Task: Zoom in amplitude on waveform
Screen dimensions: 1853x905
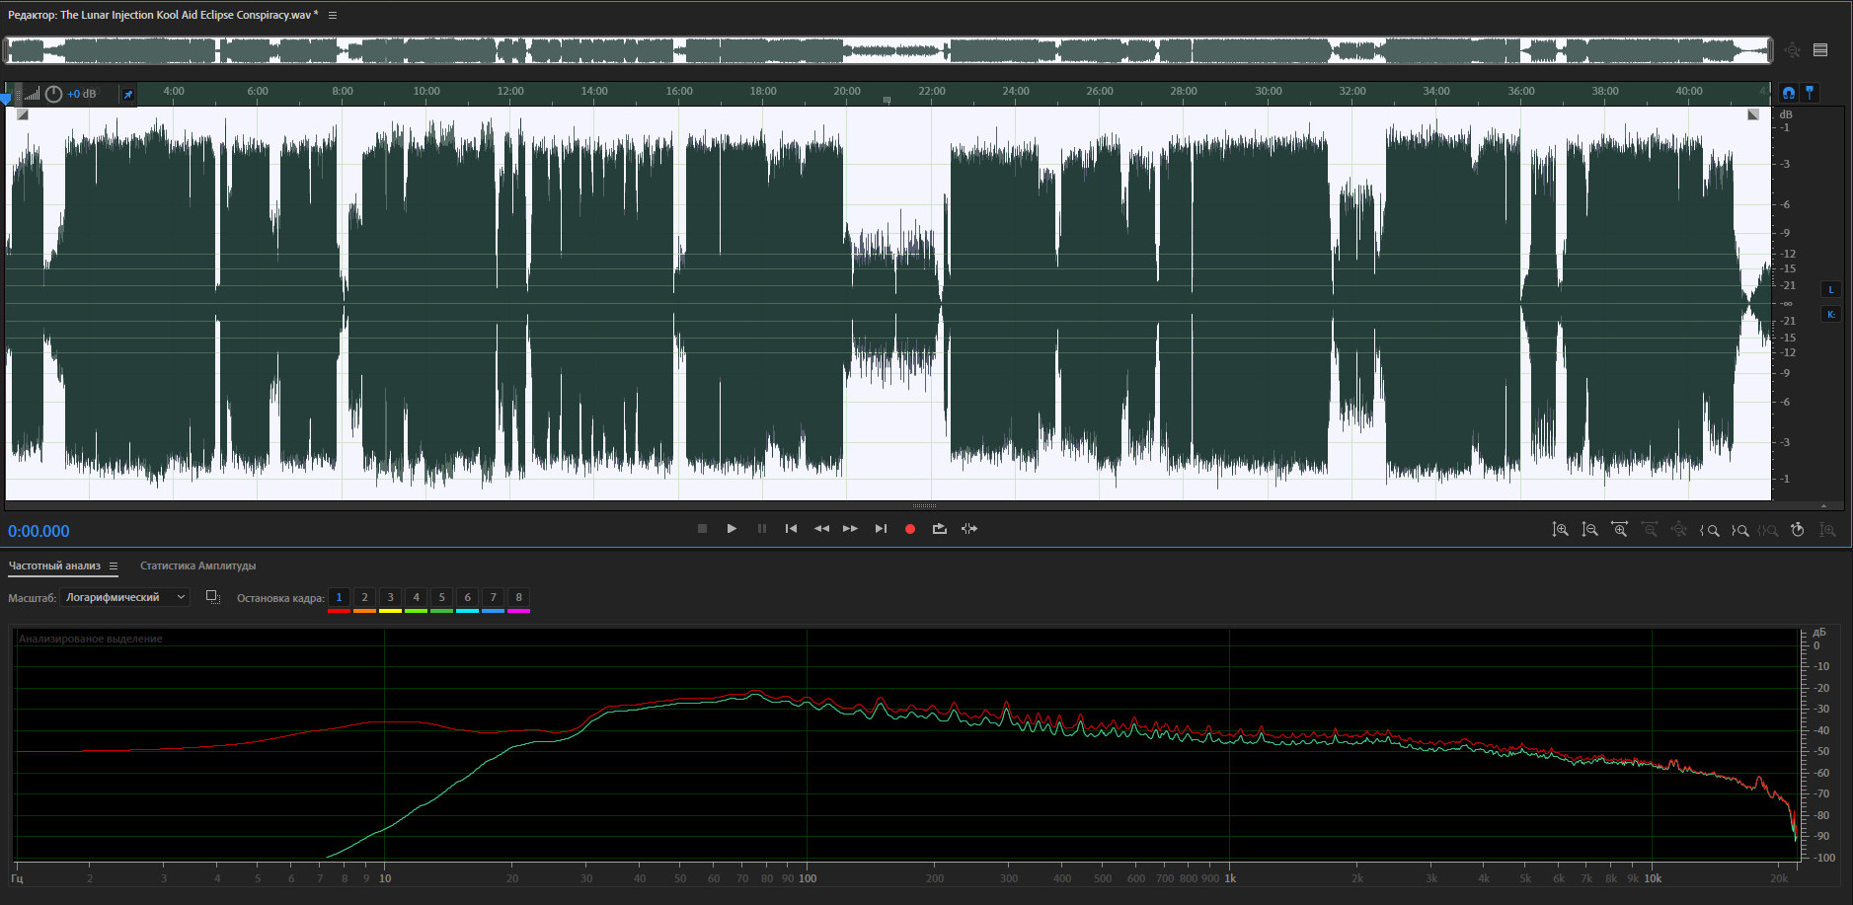Action: point(1560,530)
